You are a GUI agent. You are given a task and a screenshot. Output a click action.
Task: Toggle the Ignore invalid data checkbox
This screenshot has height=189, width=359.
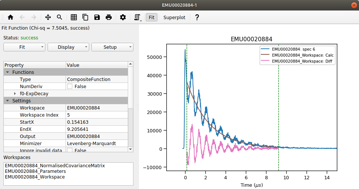70,150
